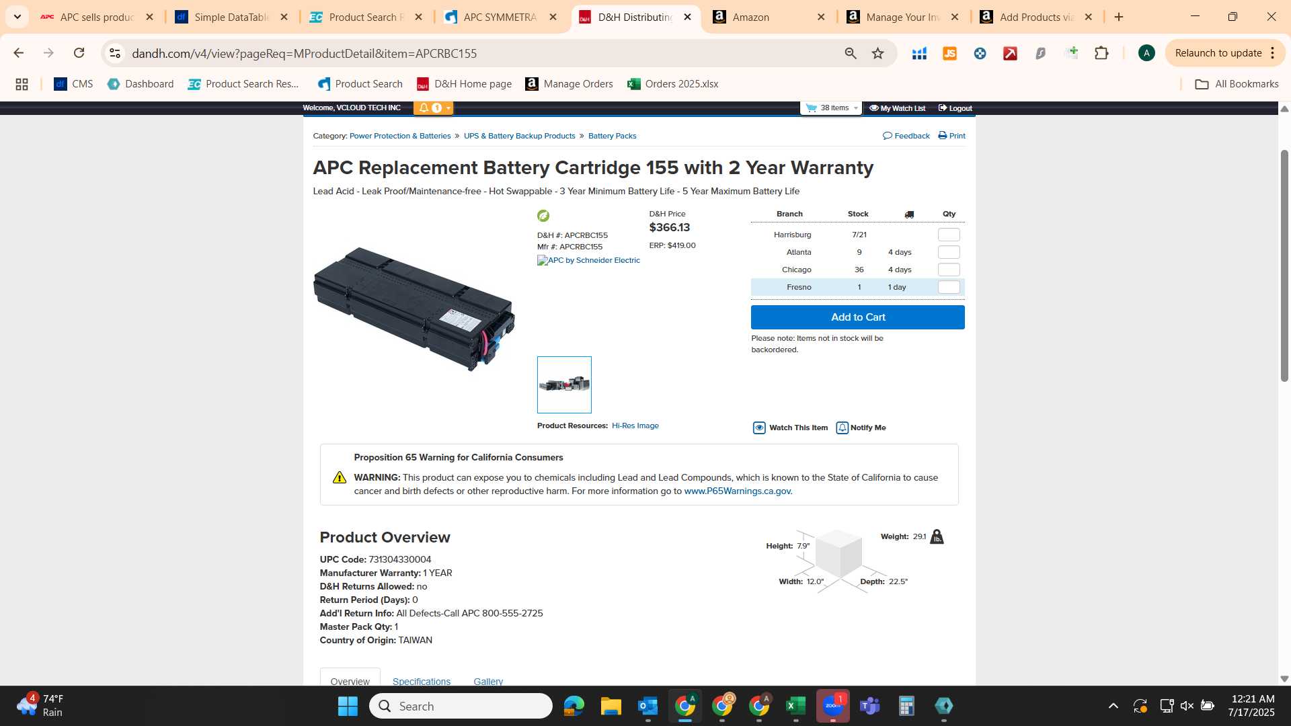The width and height of the screenshot is (1291, 726).
Task: Click the Fresno quantity field
Action: (x=949, y=287)
